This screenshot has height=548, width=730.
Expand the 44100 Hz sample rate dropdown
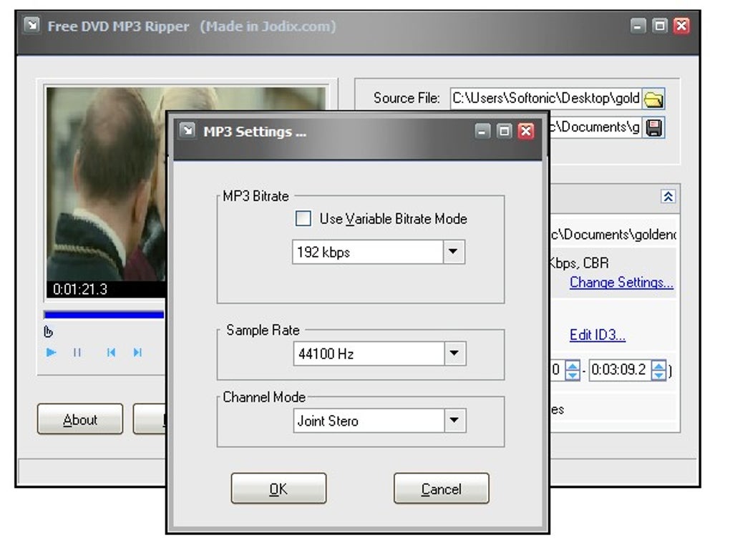(x=454, y=353)
